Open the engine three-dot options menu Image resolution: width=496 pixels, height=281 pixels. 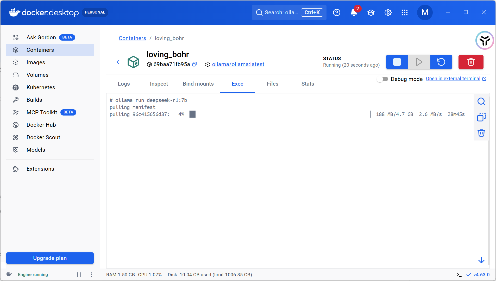click(91, 275)
